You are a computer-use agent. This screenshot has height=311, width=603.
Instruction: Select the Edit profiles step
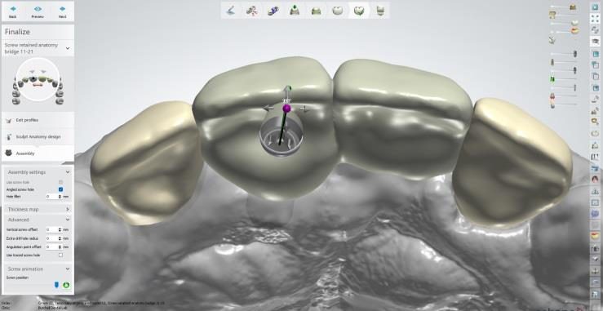[38, 120]
